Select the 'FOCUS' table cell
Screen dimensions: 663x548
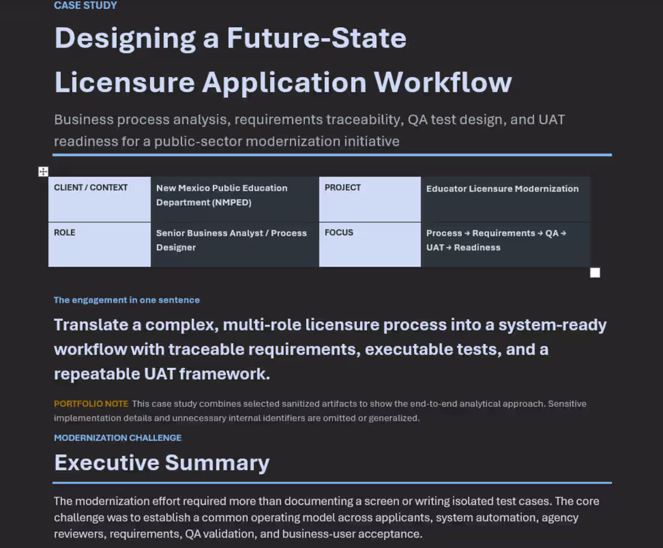[x=370, y=244]
